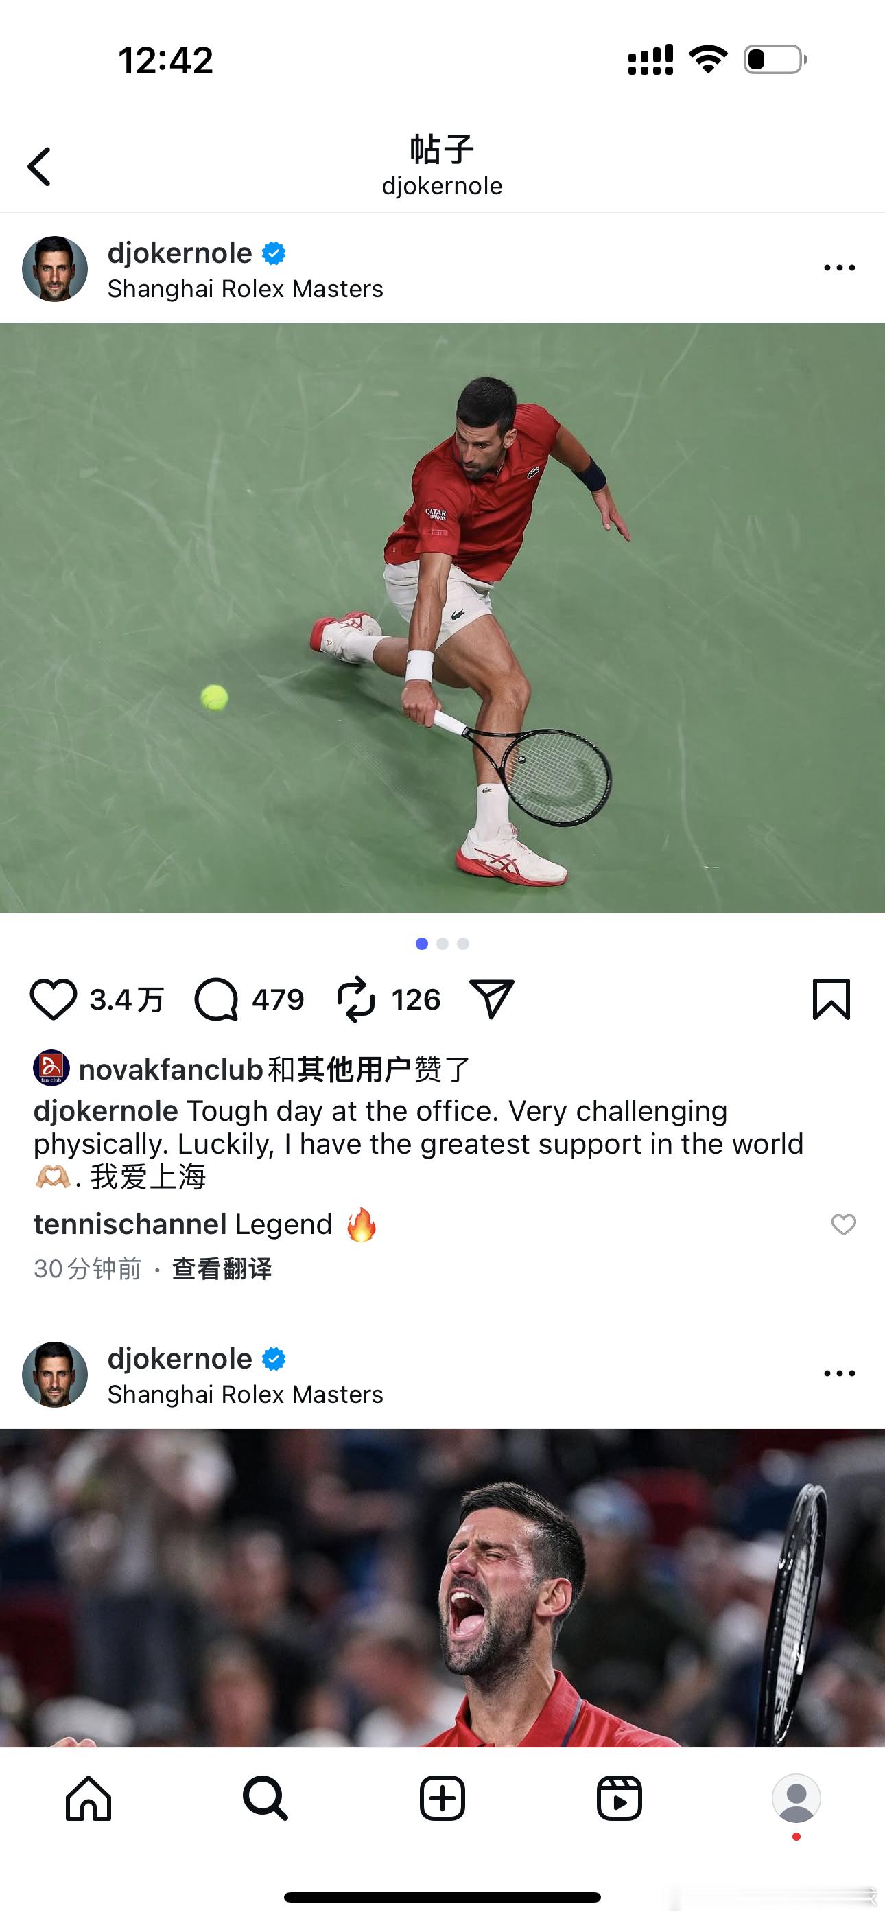
Task: Open tennischannel commenter username
Action: pos(130,1224)
